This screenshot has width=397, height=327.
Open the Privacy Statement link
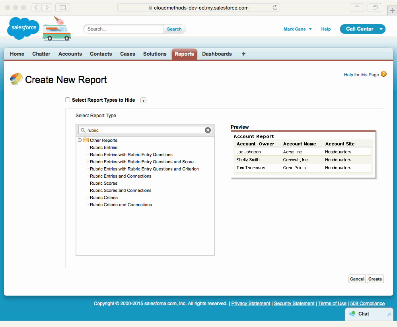tap(251, 304)
